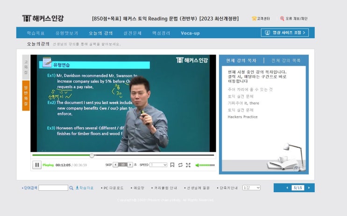Switch to 전체 강의 목록 tab

click(x=286, y=60)
